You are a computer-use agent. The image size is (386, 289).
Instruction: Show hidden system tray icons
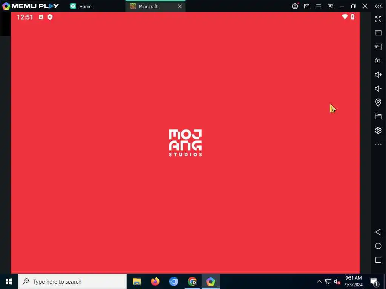[x=319, y=281]
